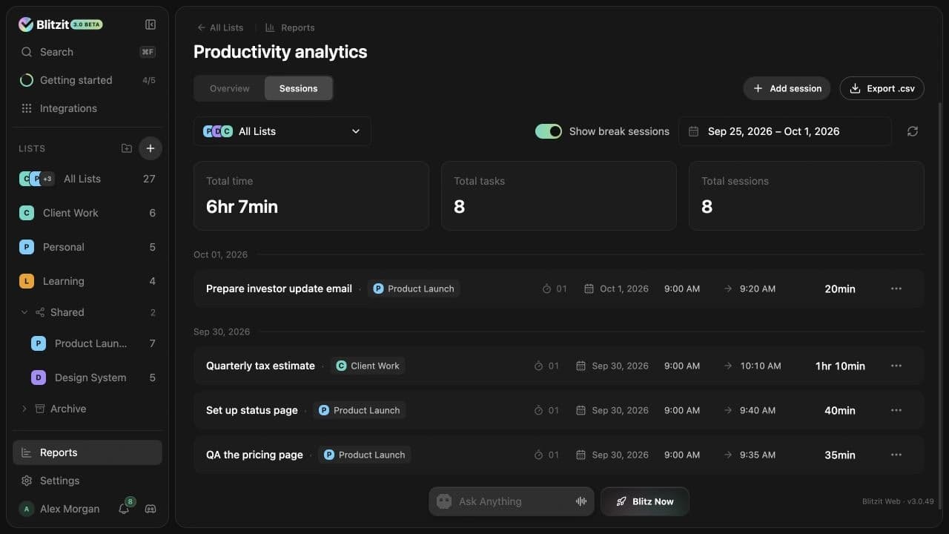The height and width of the screenshot is (534, 949).
Task: Add a new list with the plus button
Action: (x=151, y=148)
